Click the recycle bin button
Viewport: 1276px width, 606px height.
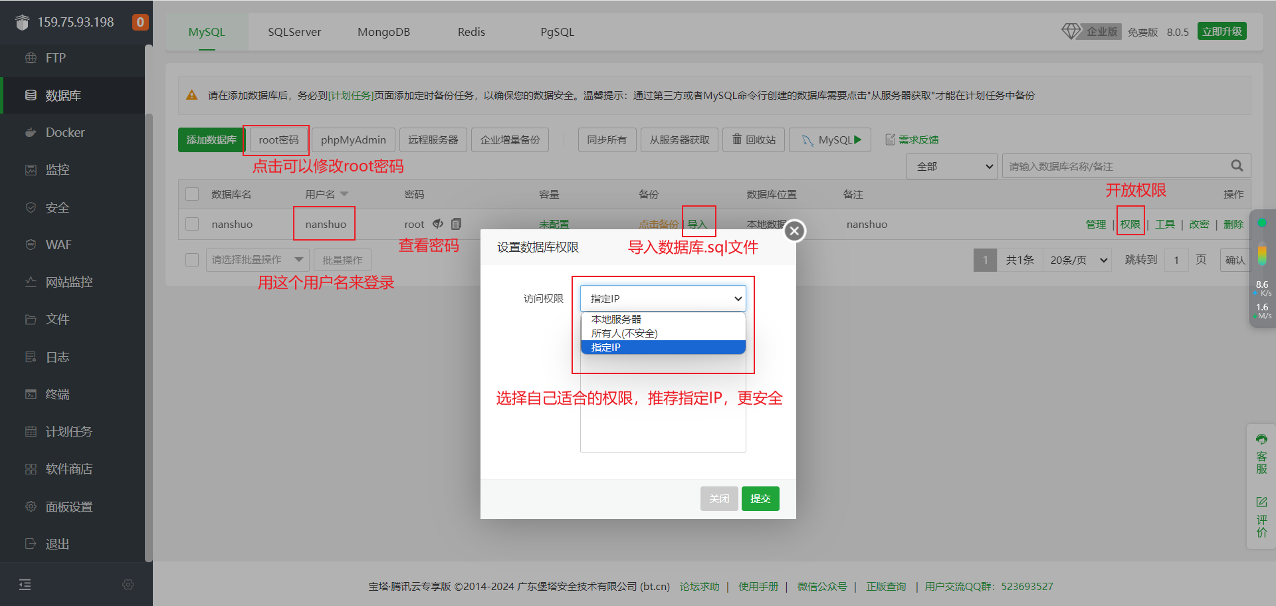[x=754, y=140]
